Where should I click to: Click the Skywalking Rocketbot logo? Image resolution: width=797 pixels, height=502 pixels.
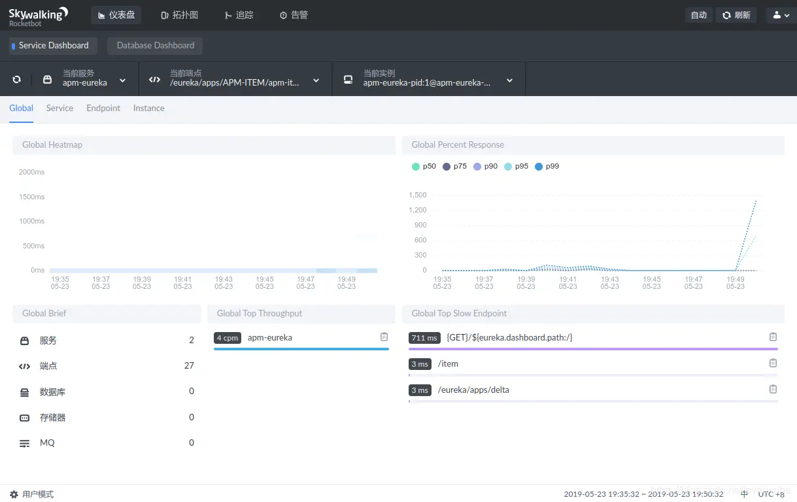(39, 16)
